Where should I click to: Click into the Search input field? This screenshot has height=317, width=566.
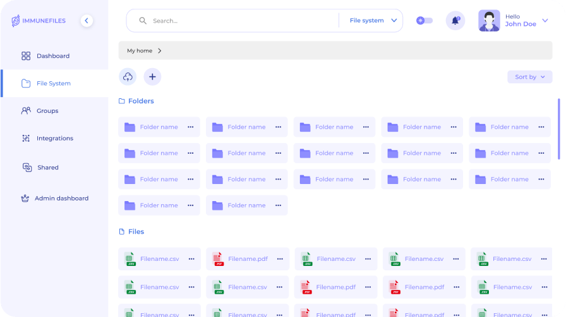[240, 21]
